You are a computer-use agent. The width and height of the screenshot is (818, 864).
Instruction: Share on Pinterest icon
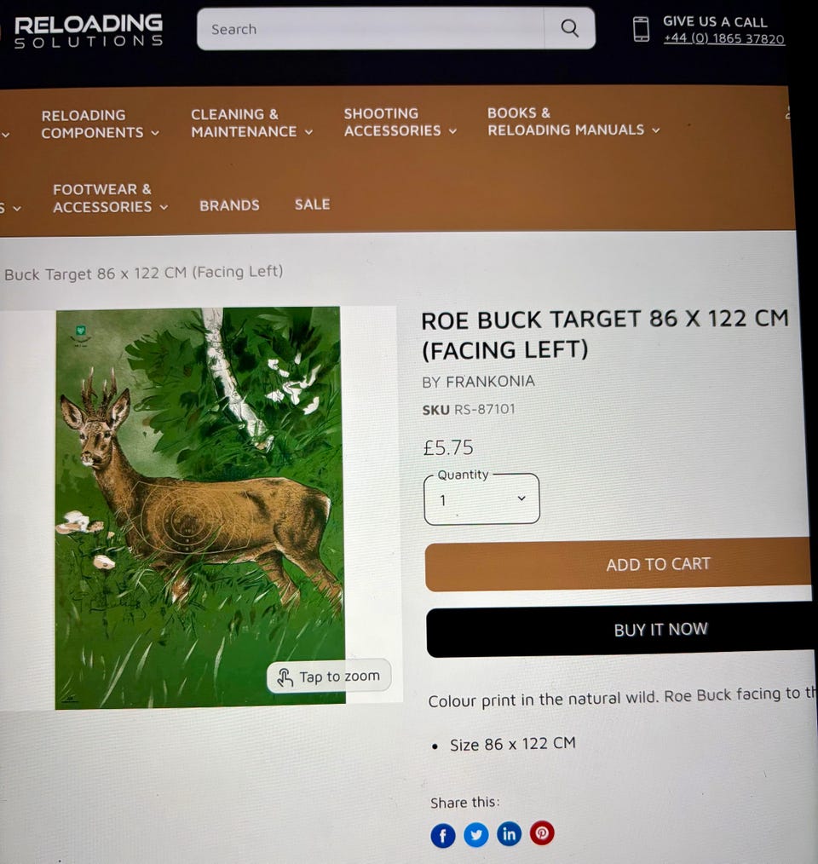(x=542, y=832)
